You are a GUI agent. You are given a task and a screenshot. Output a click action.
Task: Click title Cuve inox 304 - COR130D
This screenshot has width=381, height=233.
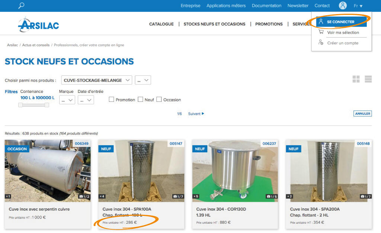(221, 209)
